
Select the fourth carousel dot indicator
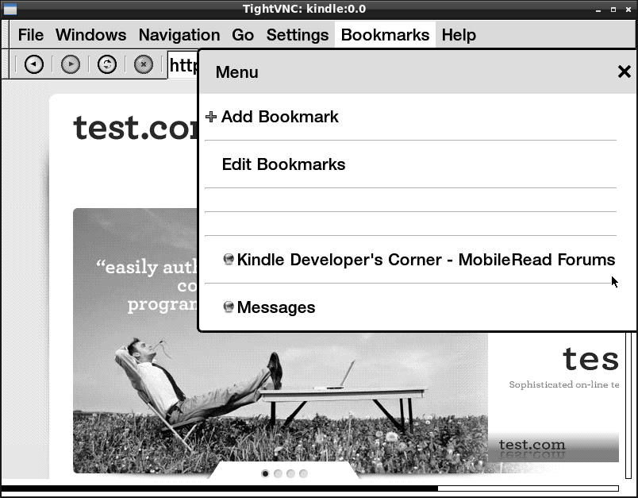[x=303, y=473]
